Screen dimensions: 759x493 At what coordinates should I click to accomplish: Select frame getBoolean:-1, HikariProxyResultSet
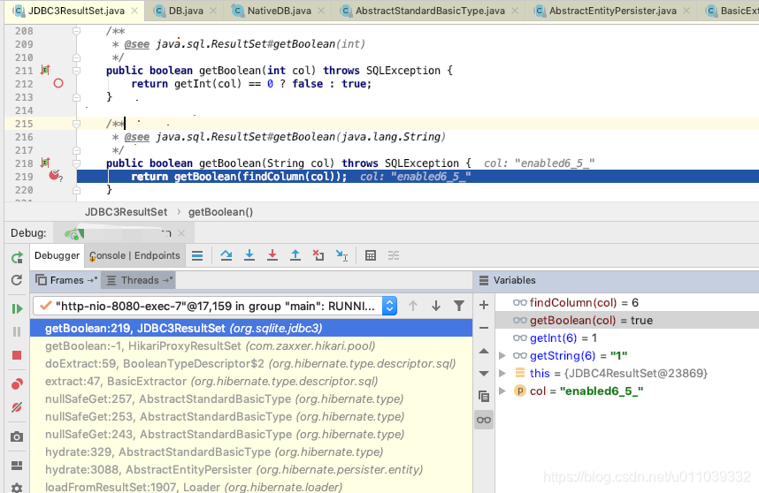250,346
